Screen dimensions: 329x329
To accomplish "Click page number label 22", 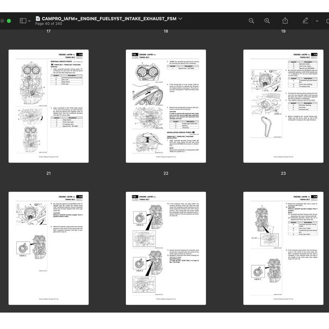I will point(166,174).
